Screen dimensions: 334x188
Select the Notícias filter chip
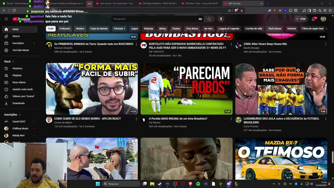point(149,29)
